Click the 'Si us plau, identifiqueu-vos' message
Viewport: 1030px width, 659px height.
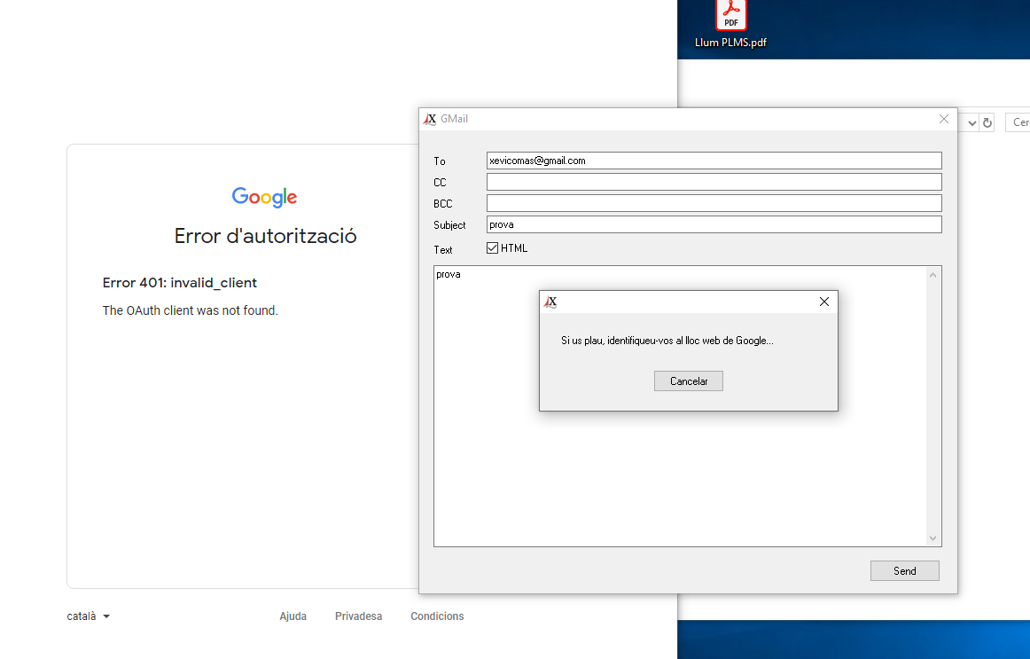667,341
